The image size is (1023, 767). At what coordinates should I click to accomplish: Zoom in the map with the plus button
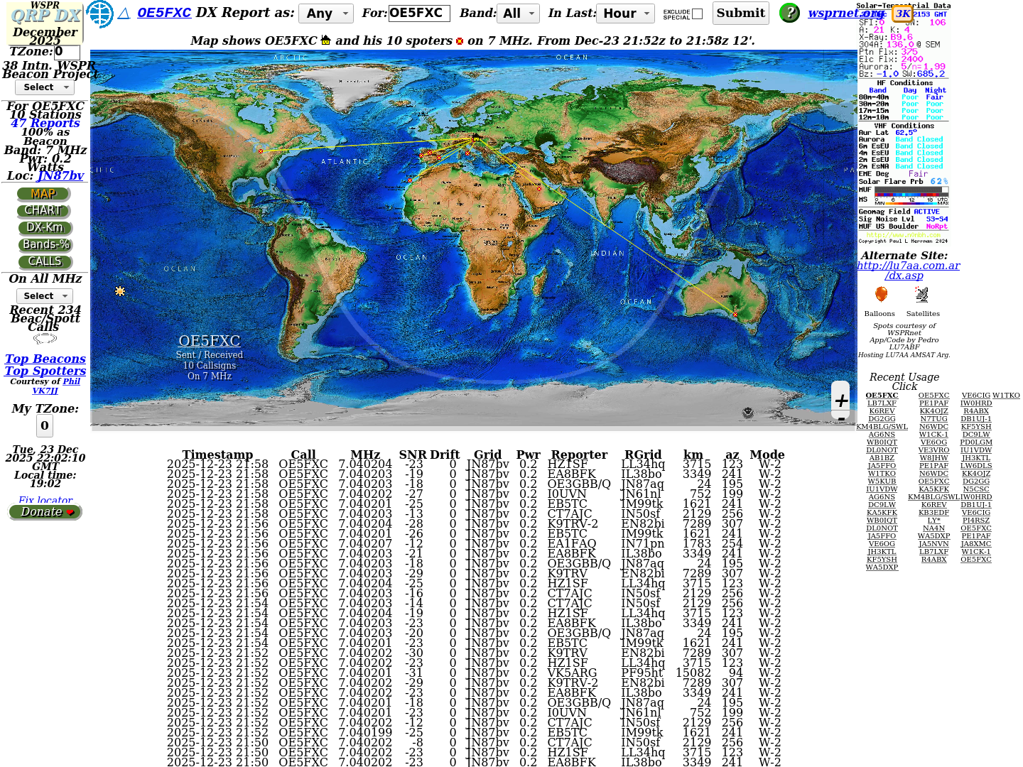click(x=841, y=401)
